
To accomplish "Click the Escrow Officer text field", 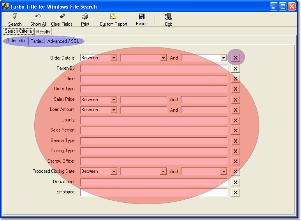I will tap(154, 161).
